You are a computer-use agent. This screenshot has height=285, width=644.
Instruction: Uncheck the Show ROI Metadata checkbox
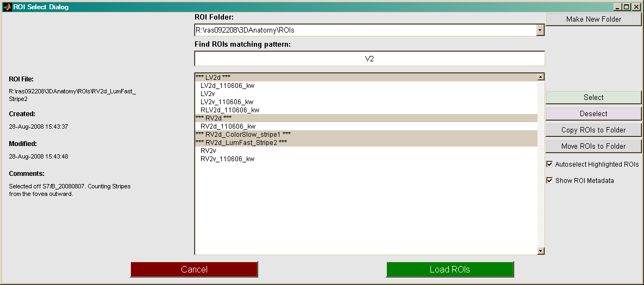coord(550,180)
